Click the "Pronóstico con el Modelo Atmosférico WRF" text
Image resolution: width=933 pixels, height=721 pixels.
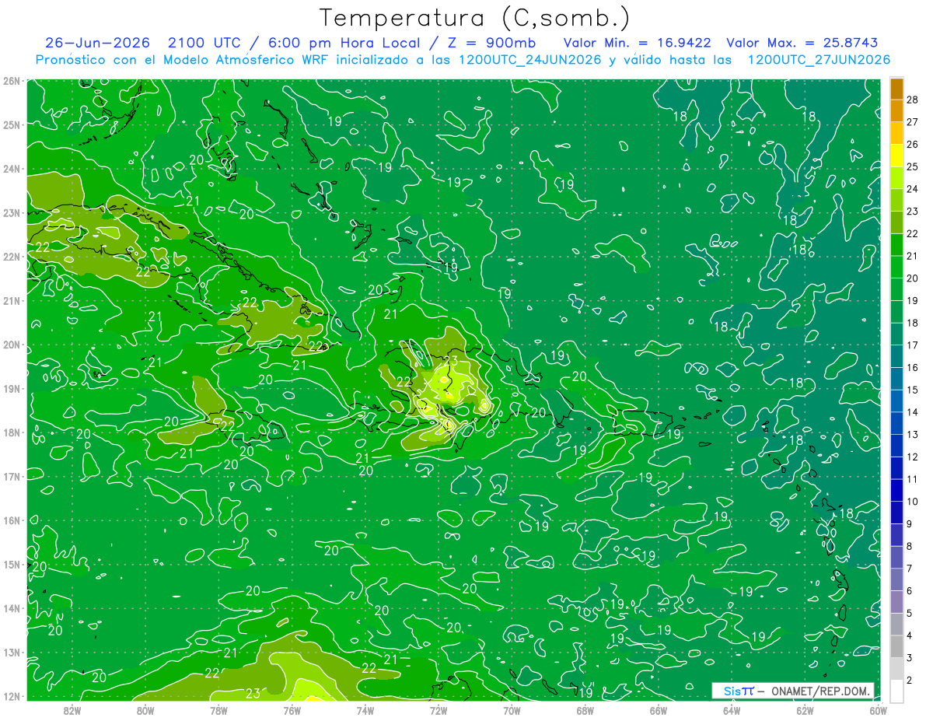pos(183,60)
